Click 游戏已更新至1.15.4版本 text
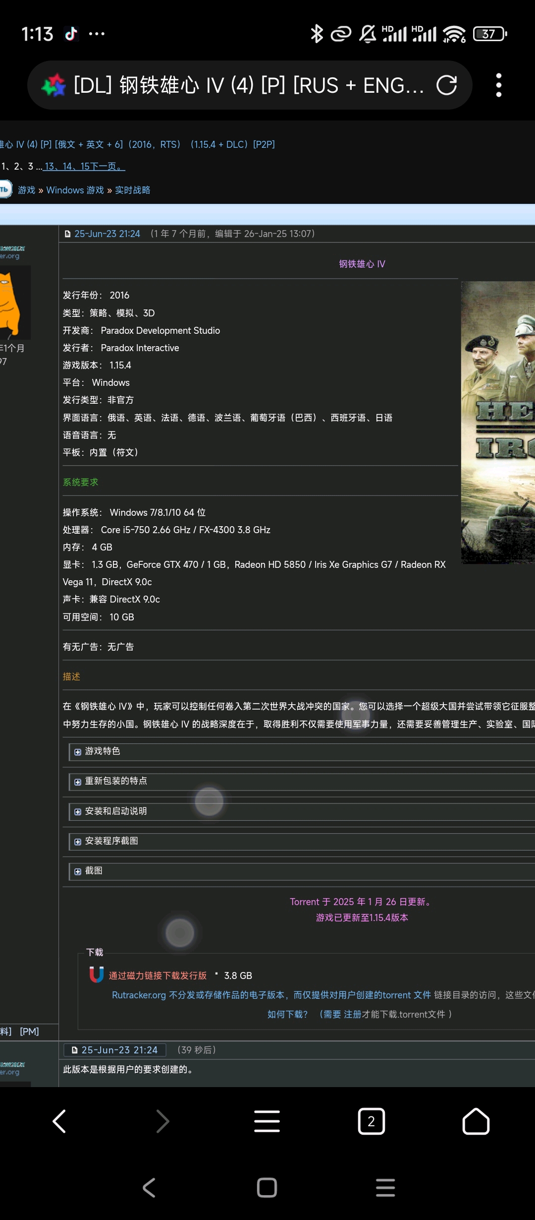The height and width of the screenshot is (1220, 535). (362, 918)
